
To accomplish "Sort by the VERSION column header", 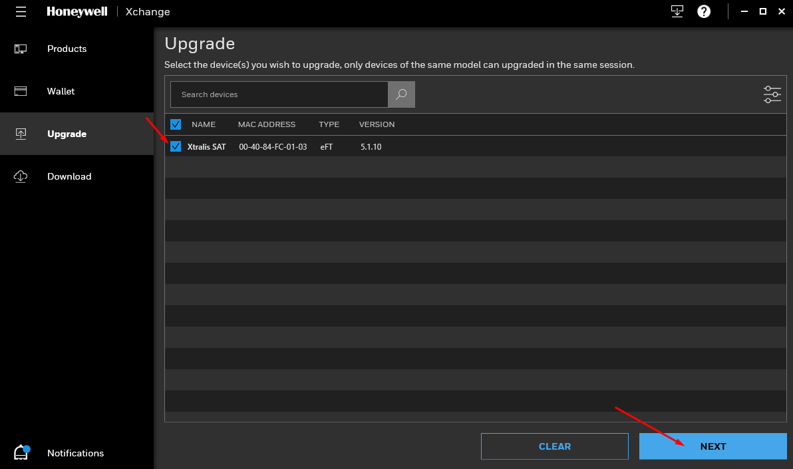I will (x=377, y=124).
